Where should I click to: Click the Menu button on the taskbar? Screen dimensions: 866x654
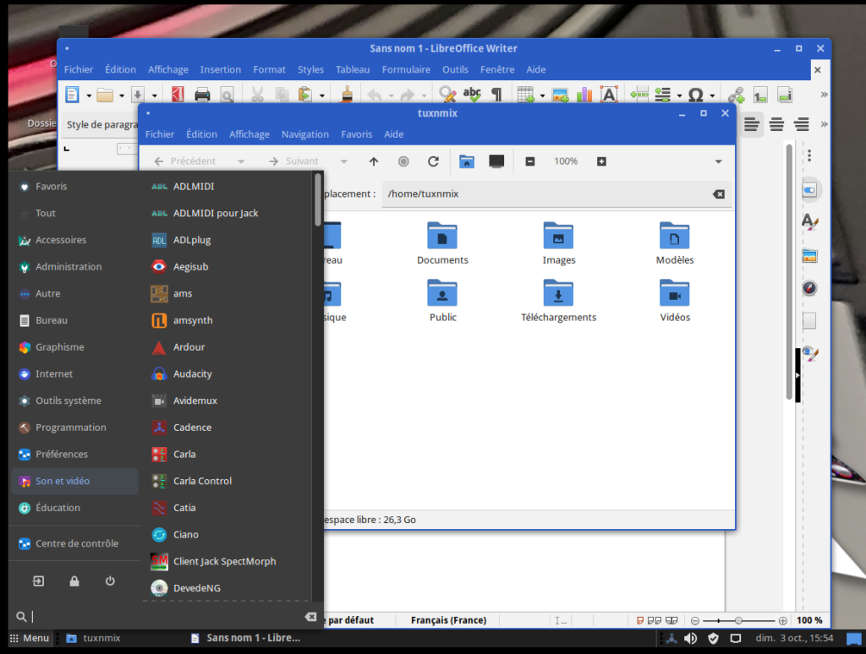click(x=30, y=638)
